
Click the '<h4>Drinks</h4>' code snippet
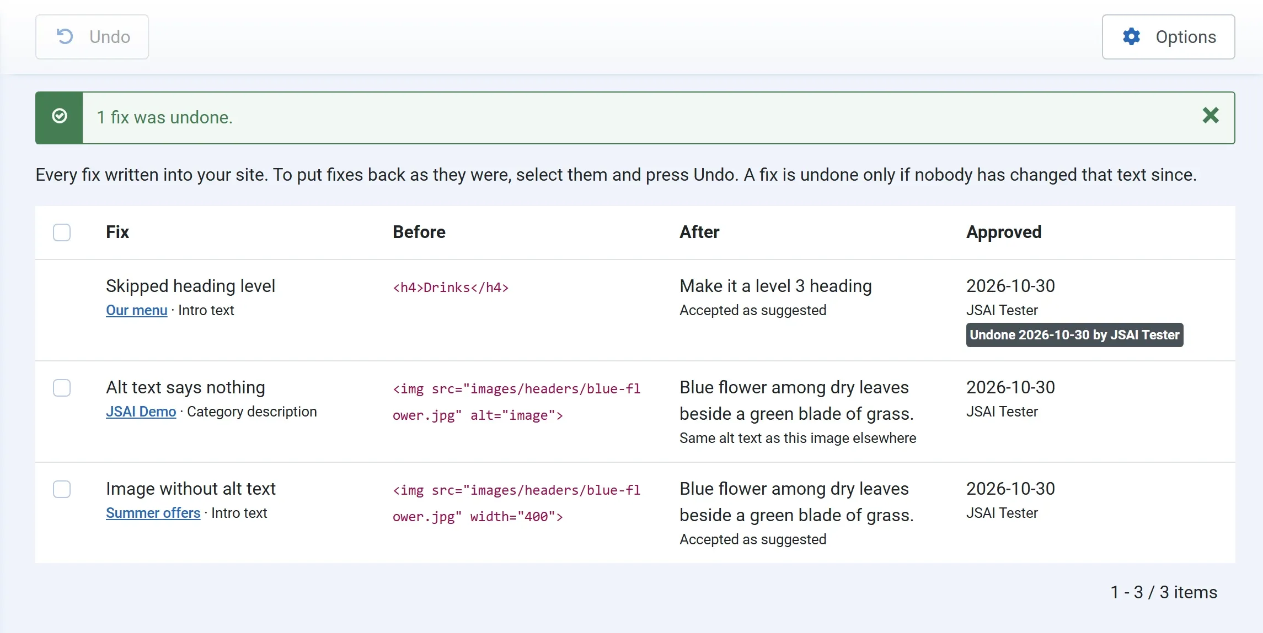[451, 288]
